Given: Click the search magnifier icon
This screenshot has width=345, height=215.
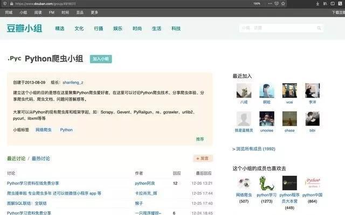Looking at the screenshot, I should pos(319,28).
